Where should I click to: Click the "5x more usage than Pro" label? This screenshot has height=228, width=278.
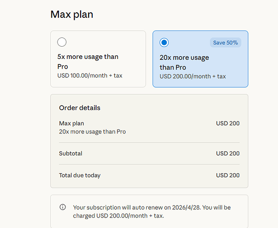tap(88, 61)
